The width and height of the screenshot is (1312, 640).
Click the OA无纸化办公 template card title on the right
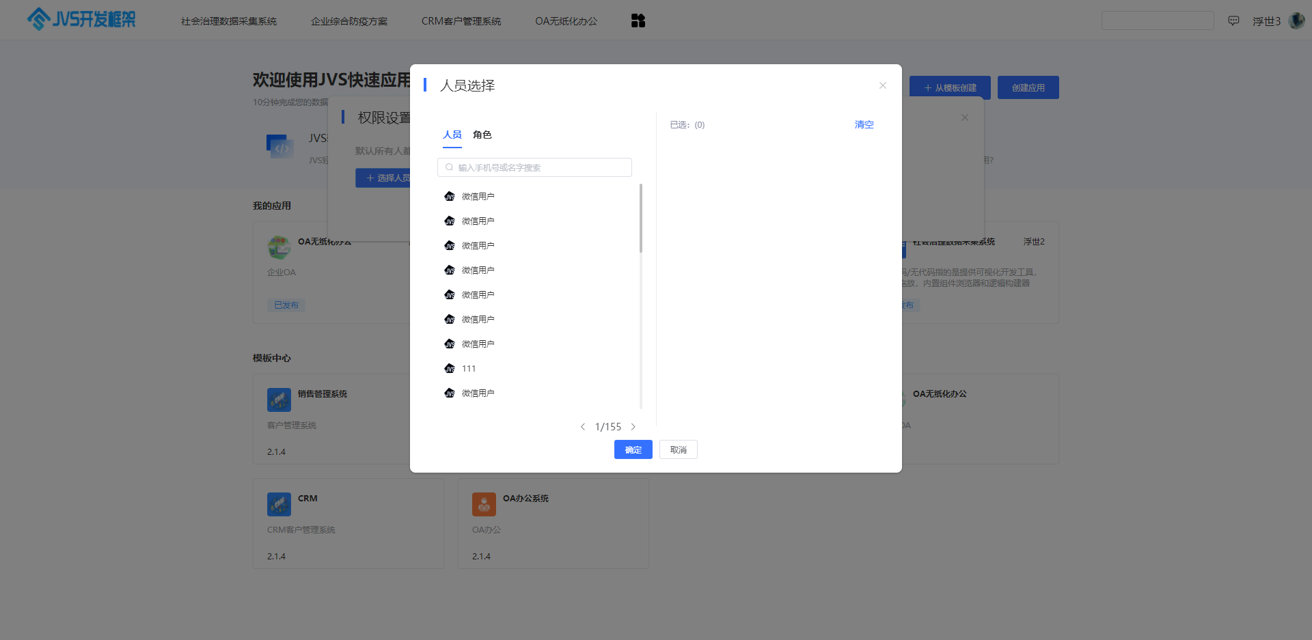pos(940,394)
